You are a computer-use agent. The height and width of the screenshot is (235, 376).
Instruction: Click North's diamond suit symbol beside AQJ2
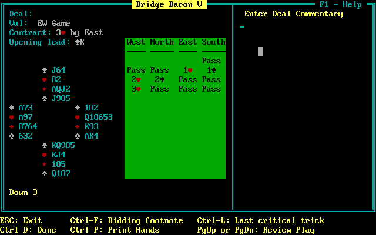pyautogui.click(x=45, y=89)
